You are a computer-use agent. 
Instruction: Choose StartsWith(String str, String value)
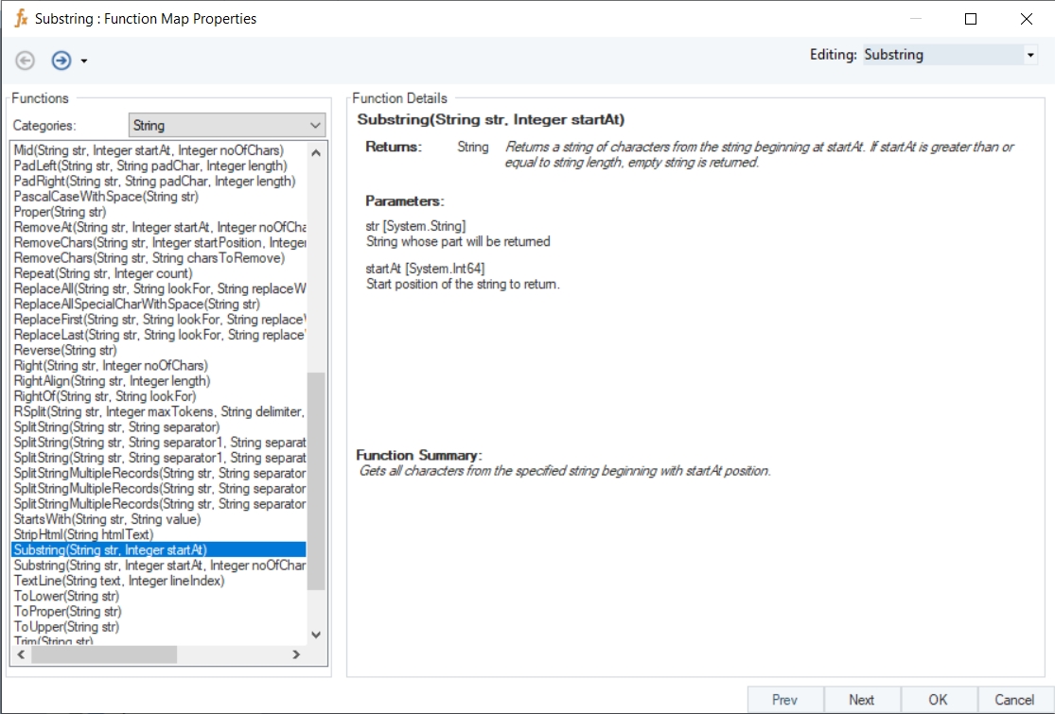[x=107, y=519]
